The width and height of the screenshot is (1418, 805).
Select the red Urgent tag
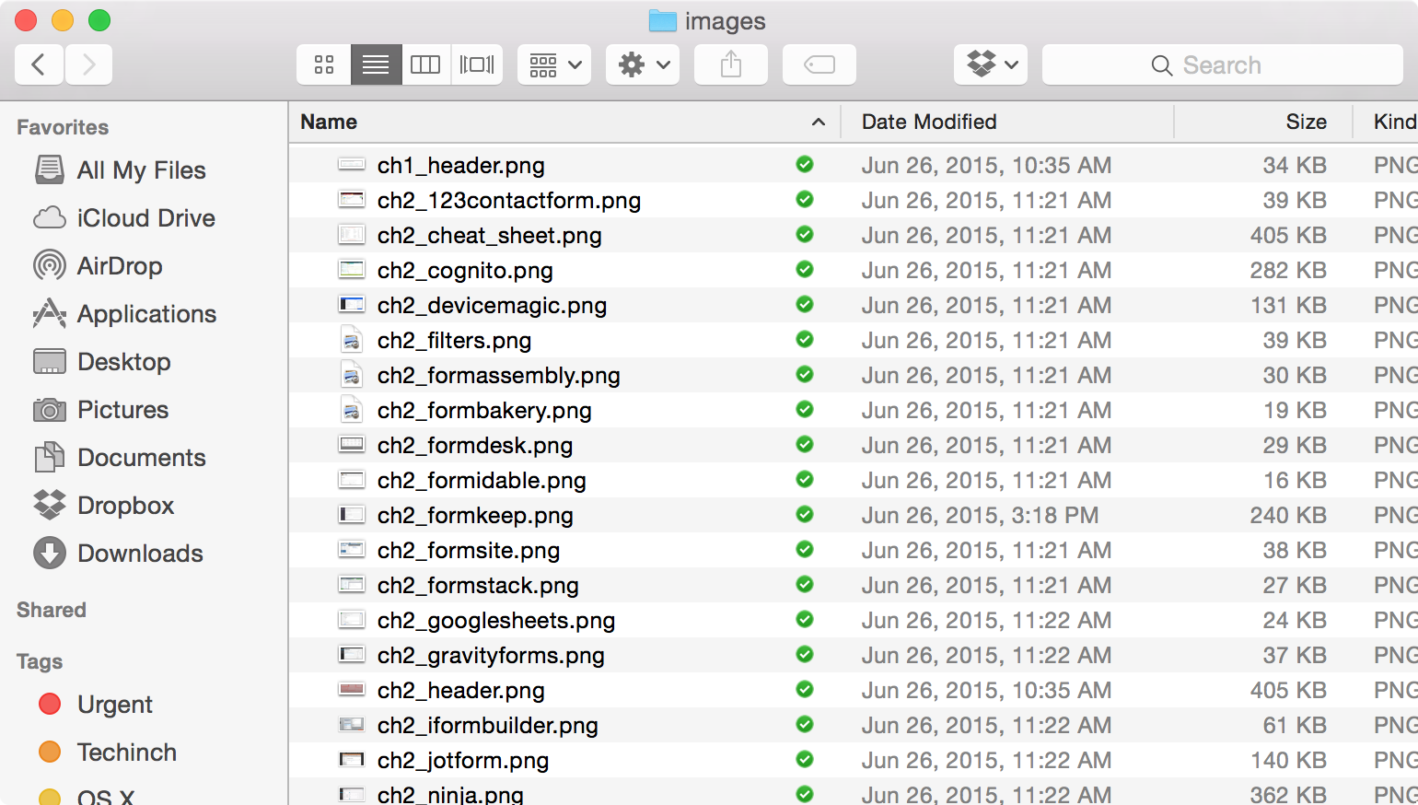click(x=96, y=705)
